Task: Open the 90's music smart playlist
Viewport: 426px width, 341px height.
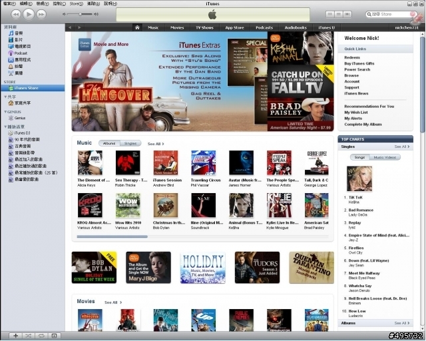Action: 27,139
